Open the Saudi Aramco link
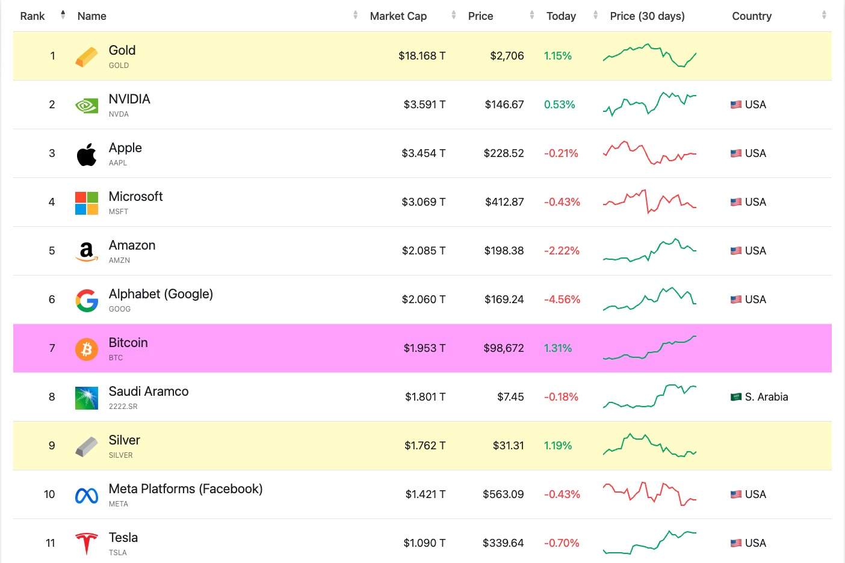The width and height of the screenshot is (845, 563). coord(148,392)
